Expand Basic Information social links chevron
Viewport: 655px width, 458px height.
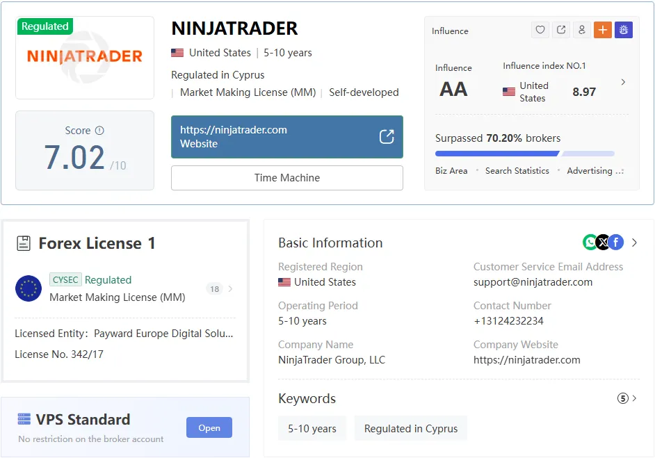click(x=634, y=242)
